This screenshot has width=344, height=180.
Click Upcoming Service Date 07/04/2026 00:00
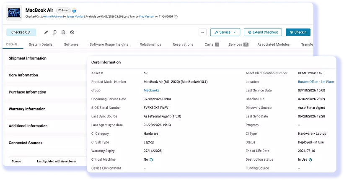tap(157, 99)
